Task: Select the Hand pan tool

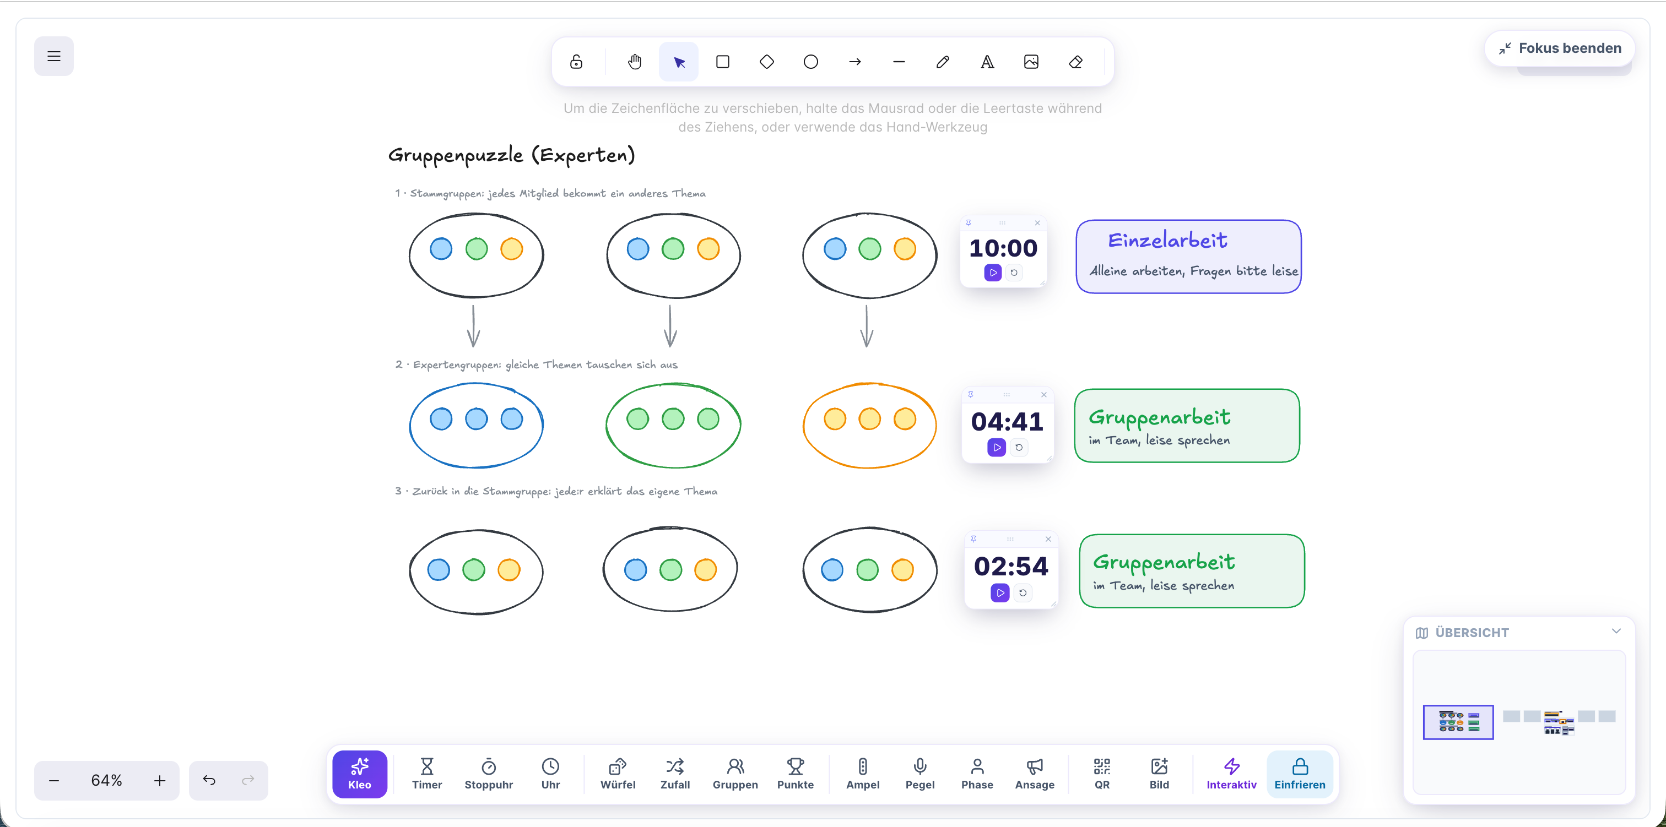Action: pos(635,62)
